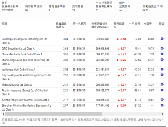The height and width of the screenshot is (127, 168).
Task: Click the horizontal scrollbar thumb
Action: coord(54,114)
